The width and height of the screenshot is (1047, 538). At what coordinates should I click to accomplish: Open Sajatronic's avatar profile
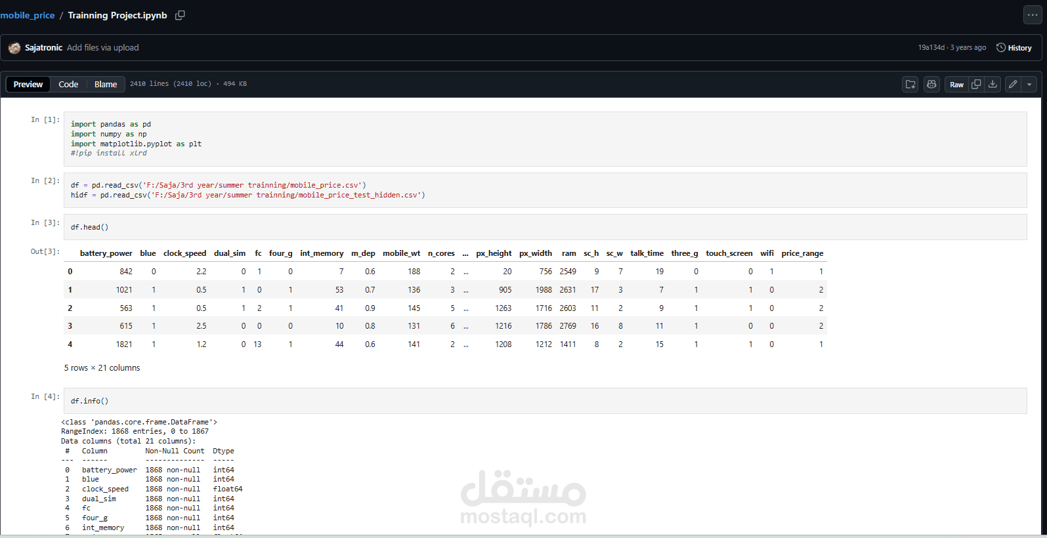pyautogui.click(x=14, y=48)
